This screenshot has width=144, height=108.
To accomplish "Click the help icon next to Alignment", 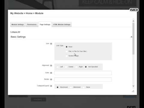I will (x=51, y=66).
